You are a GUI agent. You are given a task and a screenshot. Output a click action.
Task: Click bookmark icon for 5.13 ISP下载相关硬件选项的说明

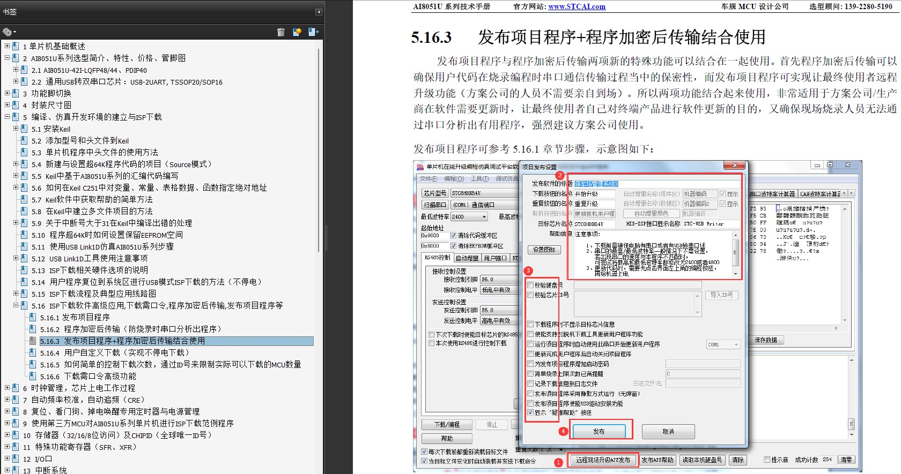(x=24, y=270)
